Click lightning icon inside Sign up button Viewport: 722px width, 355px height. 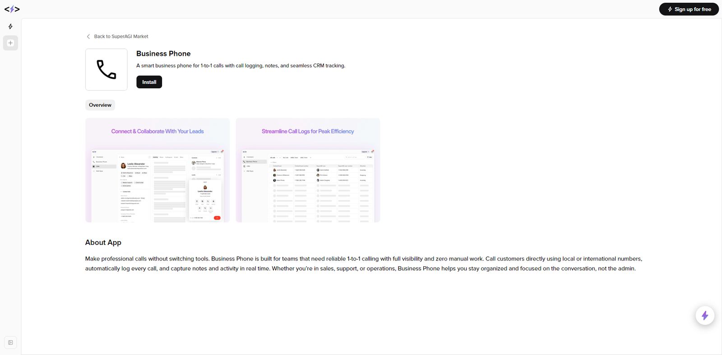670,9
